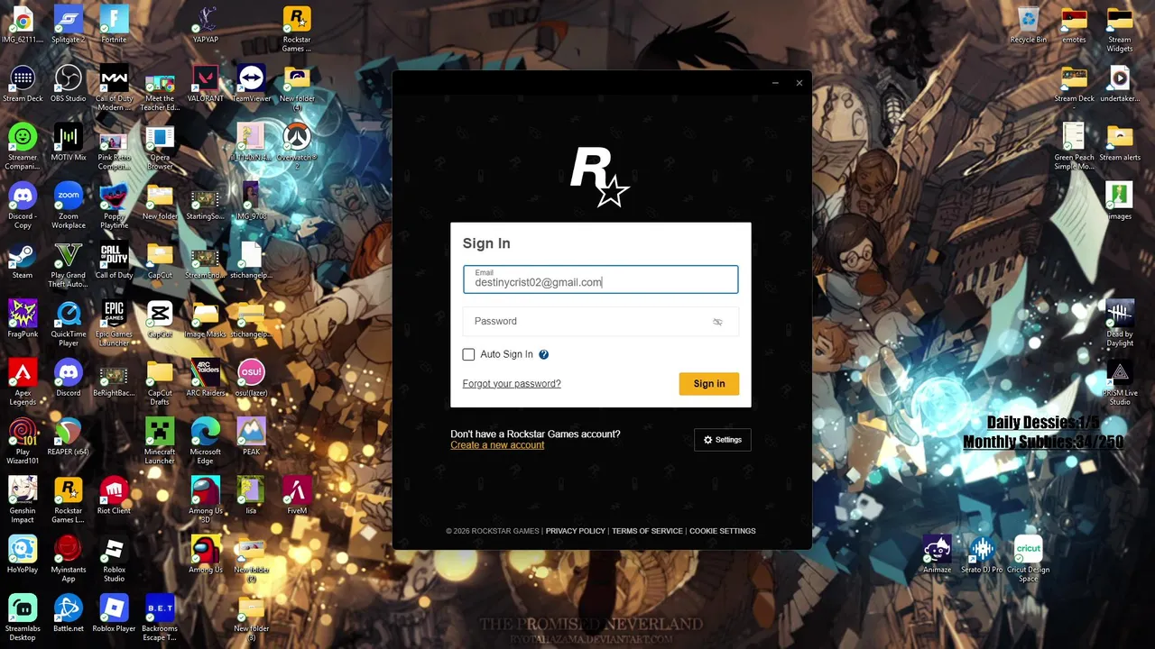Select the TeamViewer desktop icon
This screenshot has height=649, width=1155.
pos(251,83)
